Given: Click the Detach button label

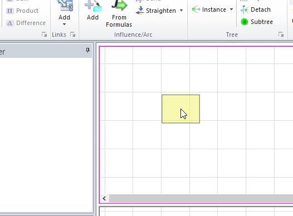Looking at the screenshot, I should (261, 9).
